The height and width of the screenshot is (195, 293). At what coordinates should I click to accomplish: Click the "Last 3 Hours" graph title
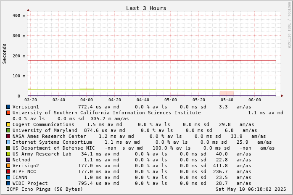pos(146,8)
